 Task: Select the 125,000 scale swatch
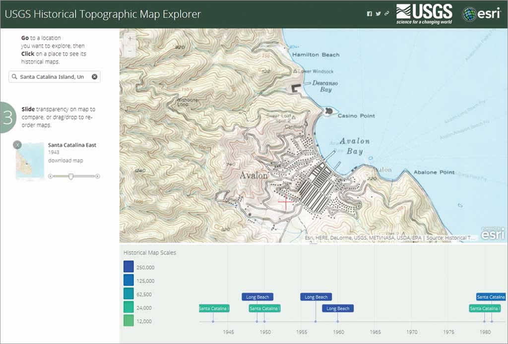(x=128, y=280)
